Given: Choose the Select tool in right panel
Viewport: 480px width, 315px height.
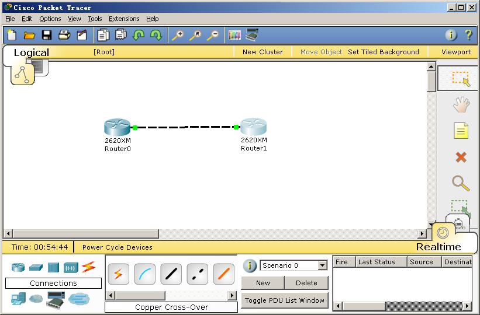Looking at the screenshot, I should (461, 79).
